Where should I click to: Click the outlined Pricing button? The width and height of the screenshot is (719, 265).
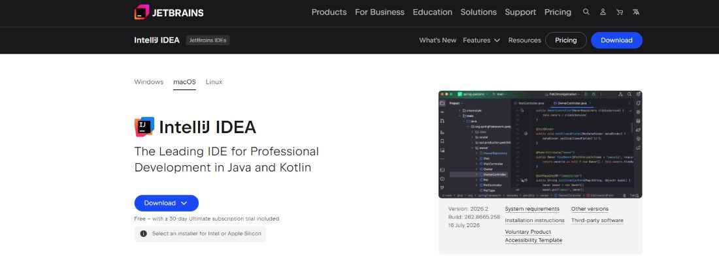(x=566, y=40)
